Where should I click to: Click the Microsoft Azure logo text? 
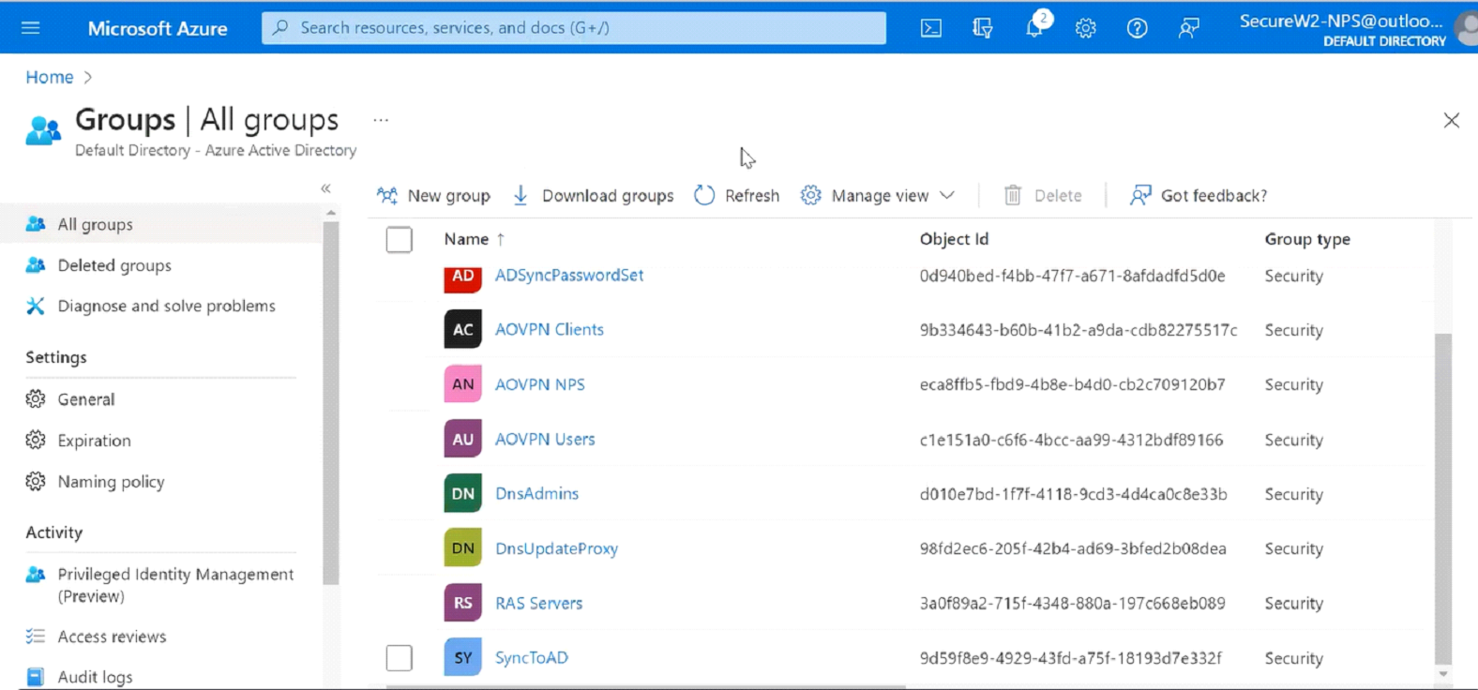click(158, 28)
